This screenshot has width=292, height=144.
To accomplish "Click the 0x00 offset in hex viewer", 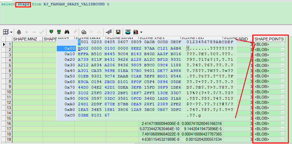I will point(70,48).
